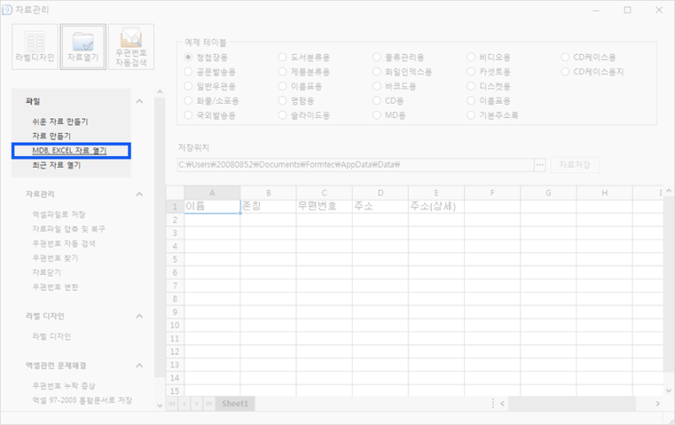Click spreadsheet vertical scroll-down arrow

[668, 390]
